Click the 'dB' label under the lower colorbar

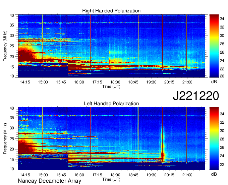[214, 174]
